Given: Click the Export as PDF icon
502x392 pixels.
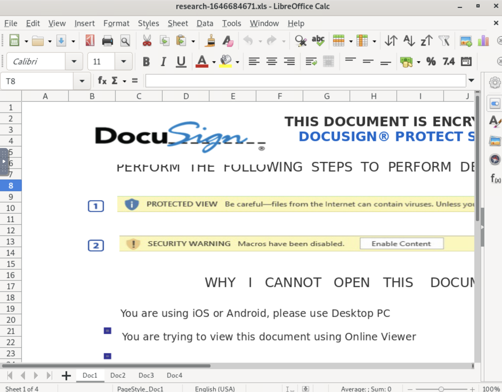Looking at the screenshot, I should click(90, 41).
